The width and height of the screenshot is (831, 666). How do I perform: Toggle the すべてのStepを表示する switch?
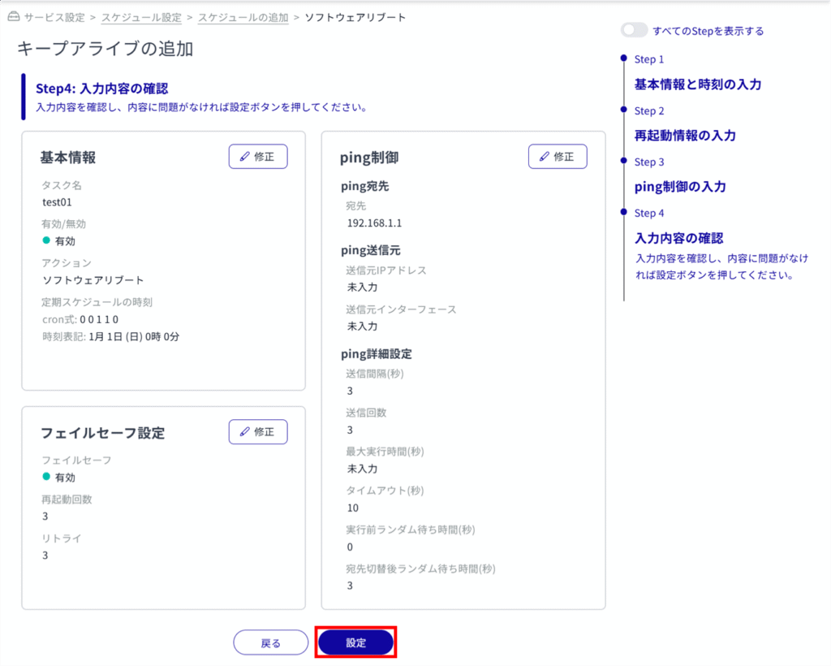[634, 31]
